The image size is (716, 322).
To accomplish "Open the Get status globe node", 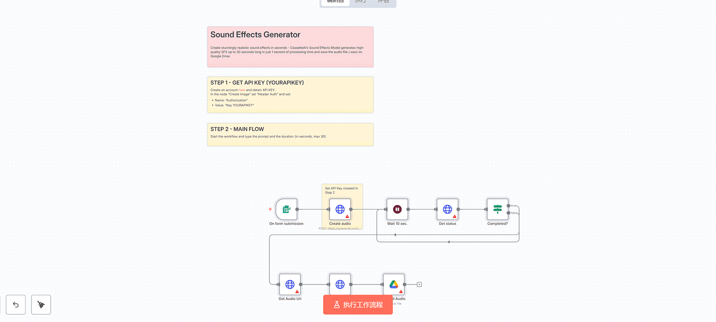I will pos(447,209).
